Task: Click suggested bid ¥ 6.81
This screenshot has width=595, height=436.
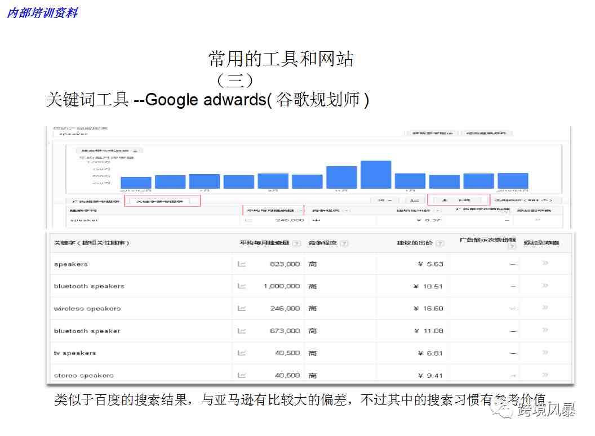Action: coord(430,353)
